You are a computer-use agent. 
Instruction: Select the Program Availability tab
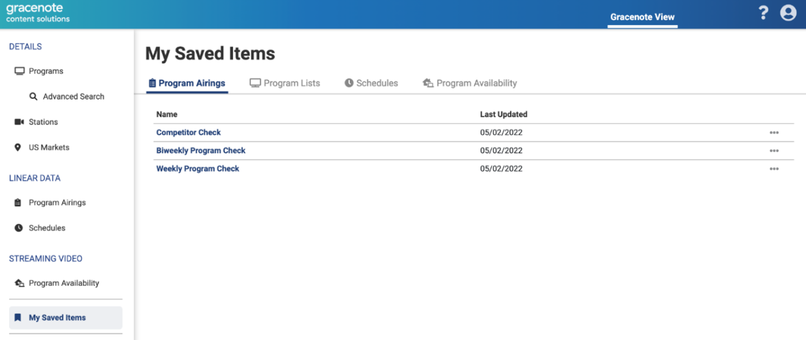click(470, 83)
